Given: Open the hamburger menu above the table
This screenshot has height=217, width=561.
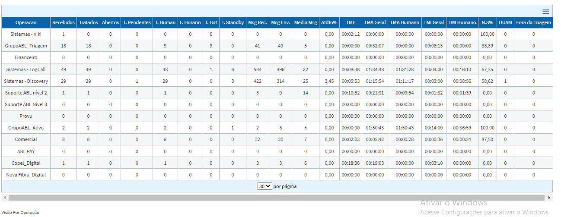Looking at the screenshot, I should (546, 12).
